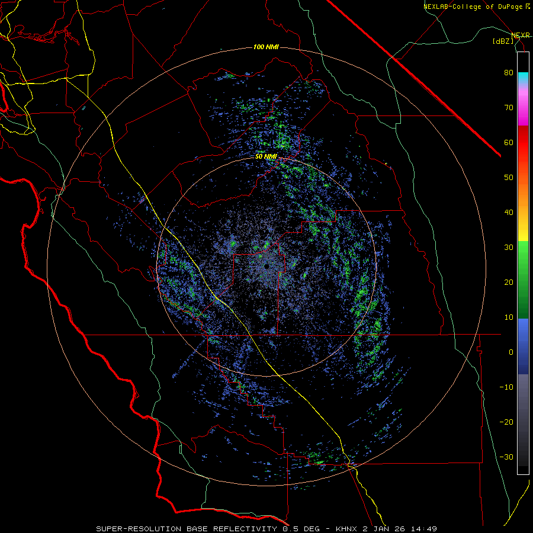This screenshot has height=533, width=533.
Task: Click the 100 NMI range ring label
Action: coord(266,47)
